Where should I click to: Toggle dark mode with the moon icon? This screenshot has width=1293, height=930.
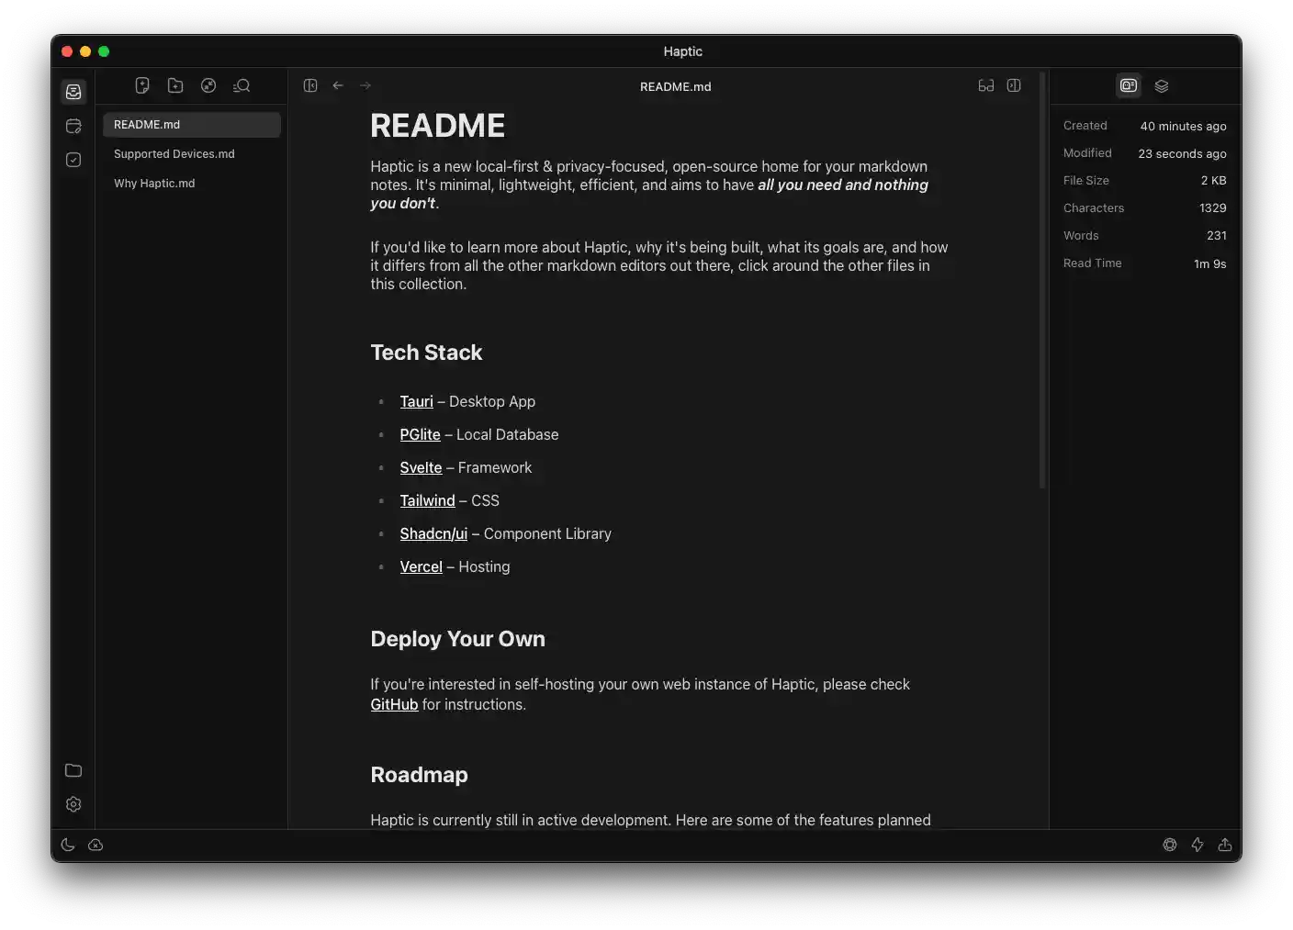tap(68, 845)
